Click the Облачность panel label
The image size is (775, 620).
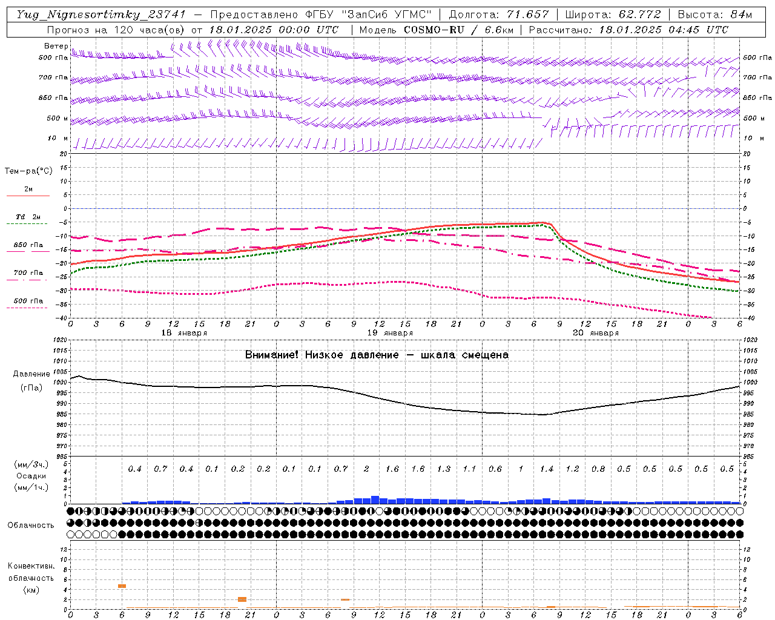31,526
